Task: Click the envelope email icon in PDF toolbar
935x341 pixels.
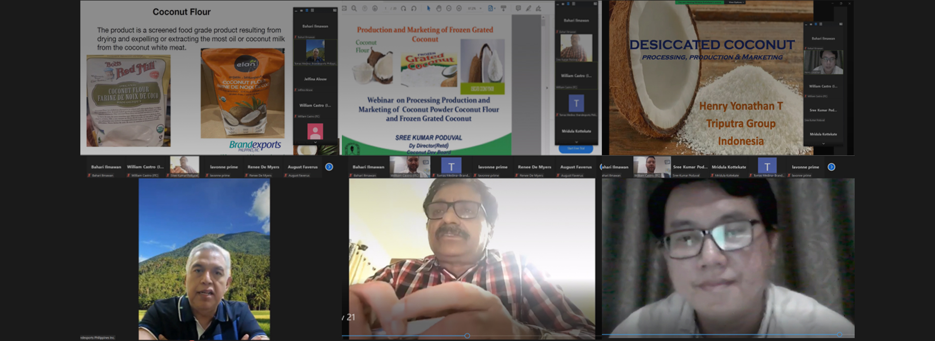Action: coord(344,8)
